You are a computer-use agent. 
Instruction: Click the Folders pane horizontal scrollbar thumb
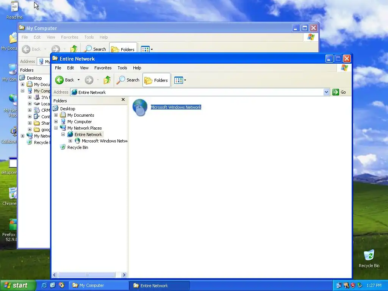coord(87,275)
